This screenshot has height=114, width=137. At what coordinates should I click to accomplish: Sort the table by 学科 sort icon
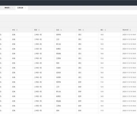pos(83,30)
